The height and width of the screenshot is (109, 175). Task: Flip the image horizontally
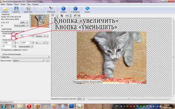[67, 16]
